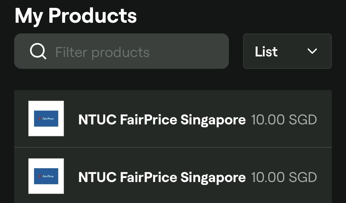Click the List label in view selector
This screenshot has width=346, height=203.
click(266, 52)
